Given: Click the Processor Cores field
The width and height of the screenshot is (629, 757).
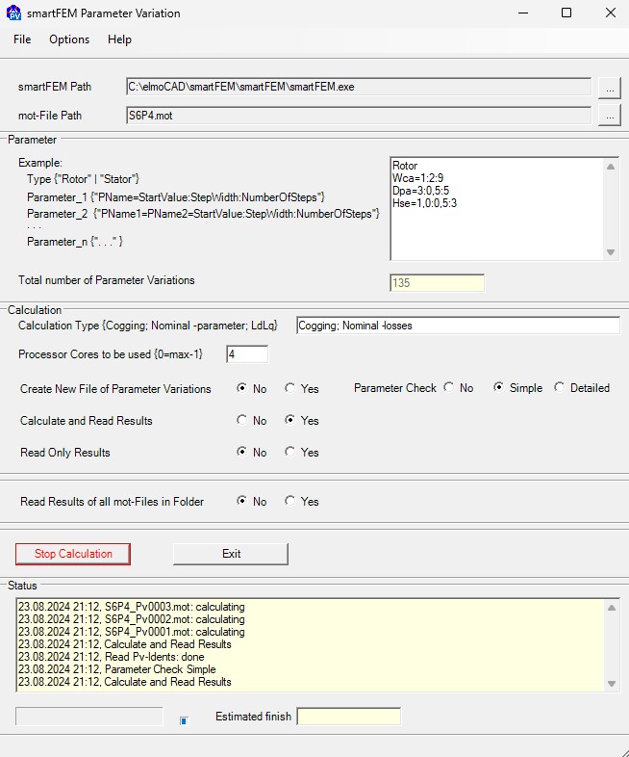Looking at the screenshot, I should point(247,354).
